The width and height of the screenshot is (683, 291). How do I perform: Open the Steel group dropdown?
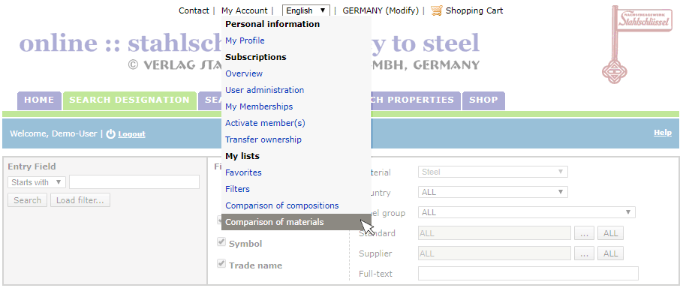[x=527, y=212]
